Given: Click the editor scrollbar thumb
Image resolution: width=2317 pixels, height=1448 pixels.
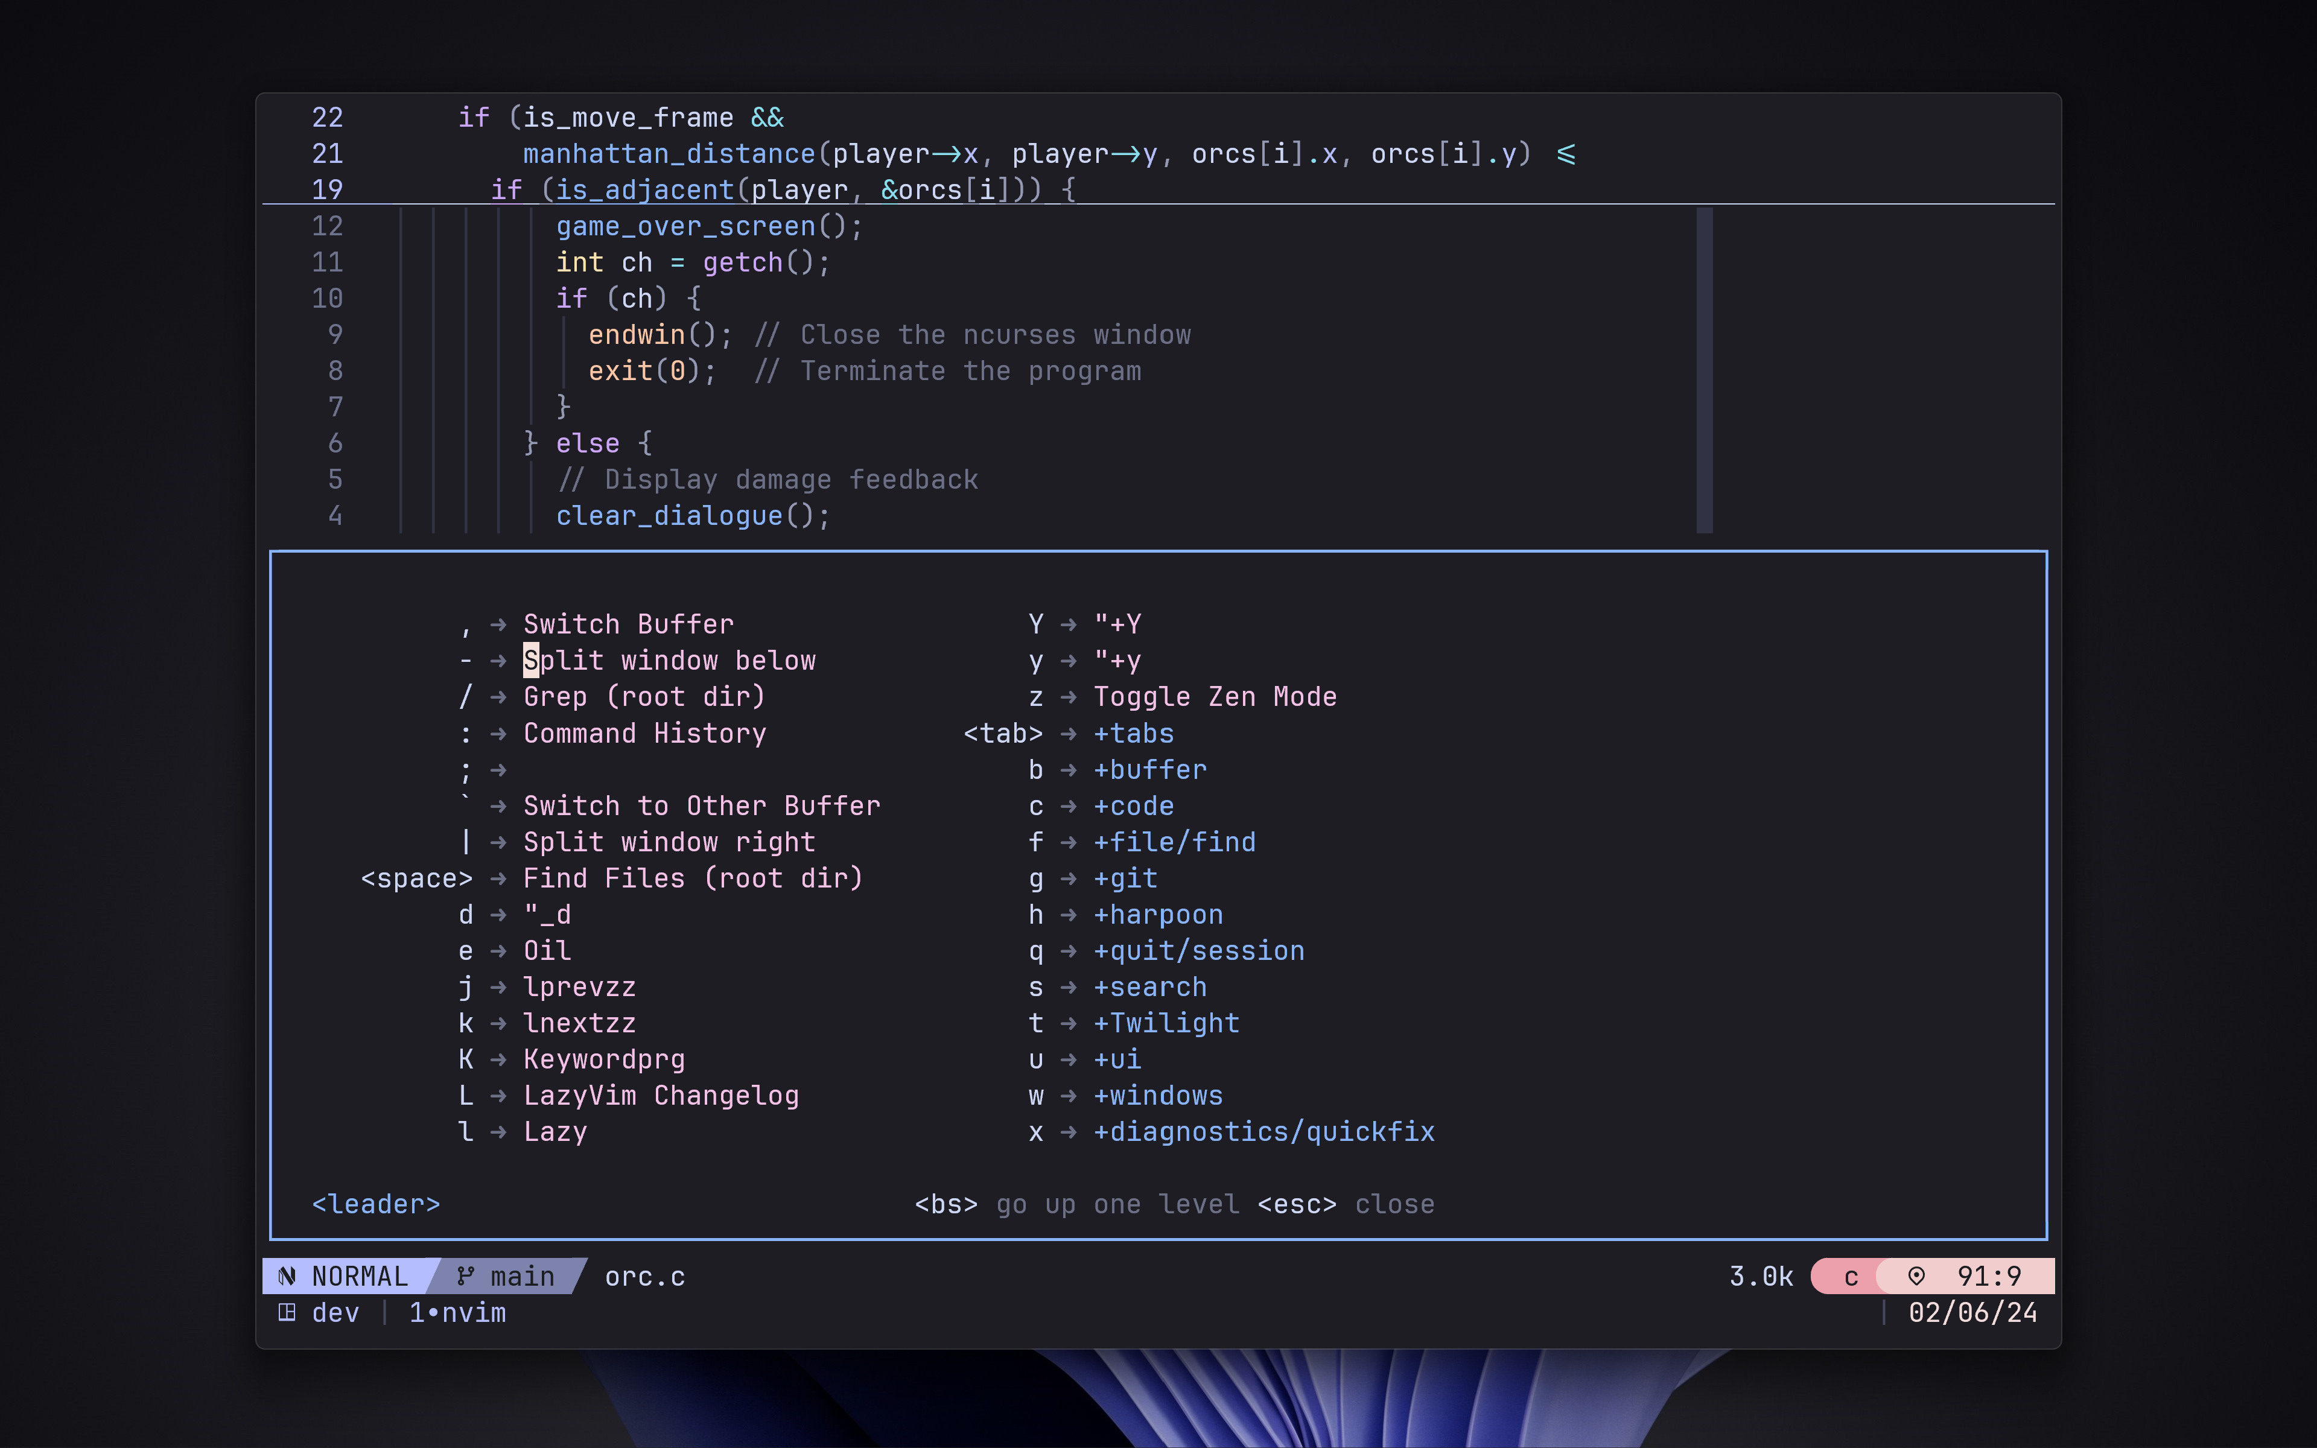Looking at the screenshot, I should click(1704, 370).
